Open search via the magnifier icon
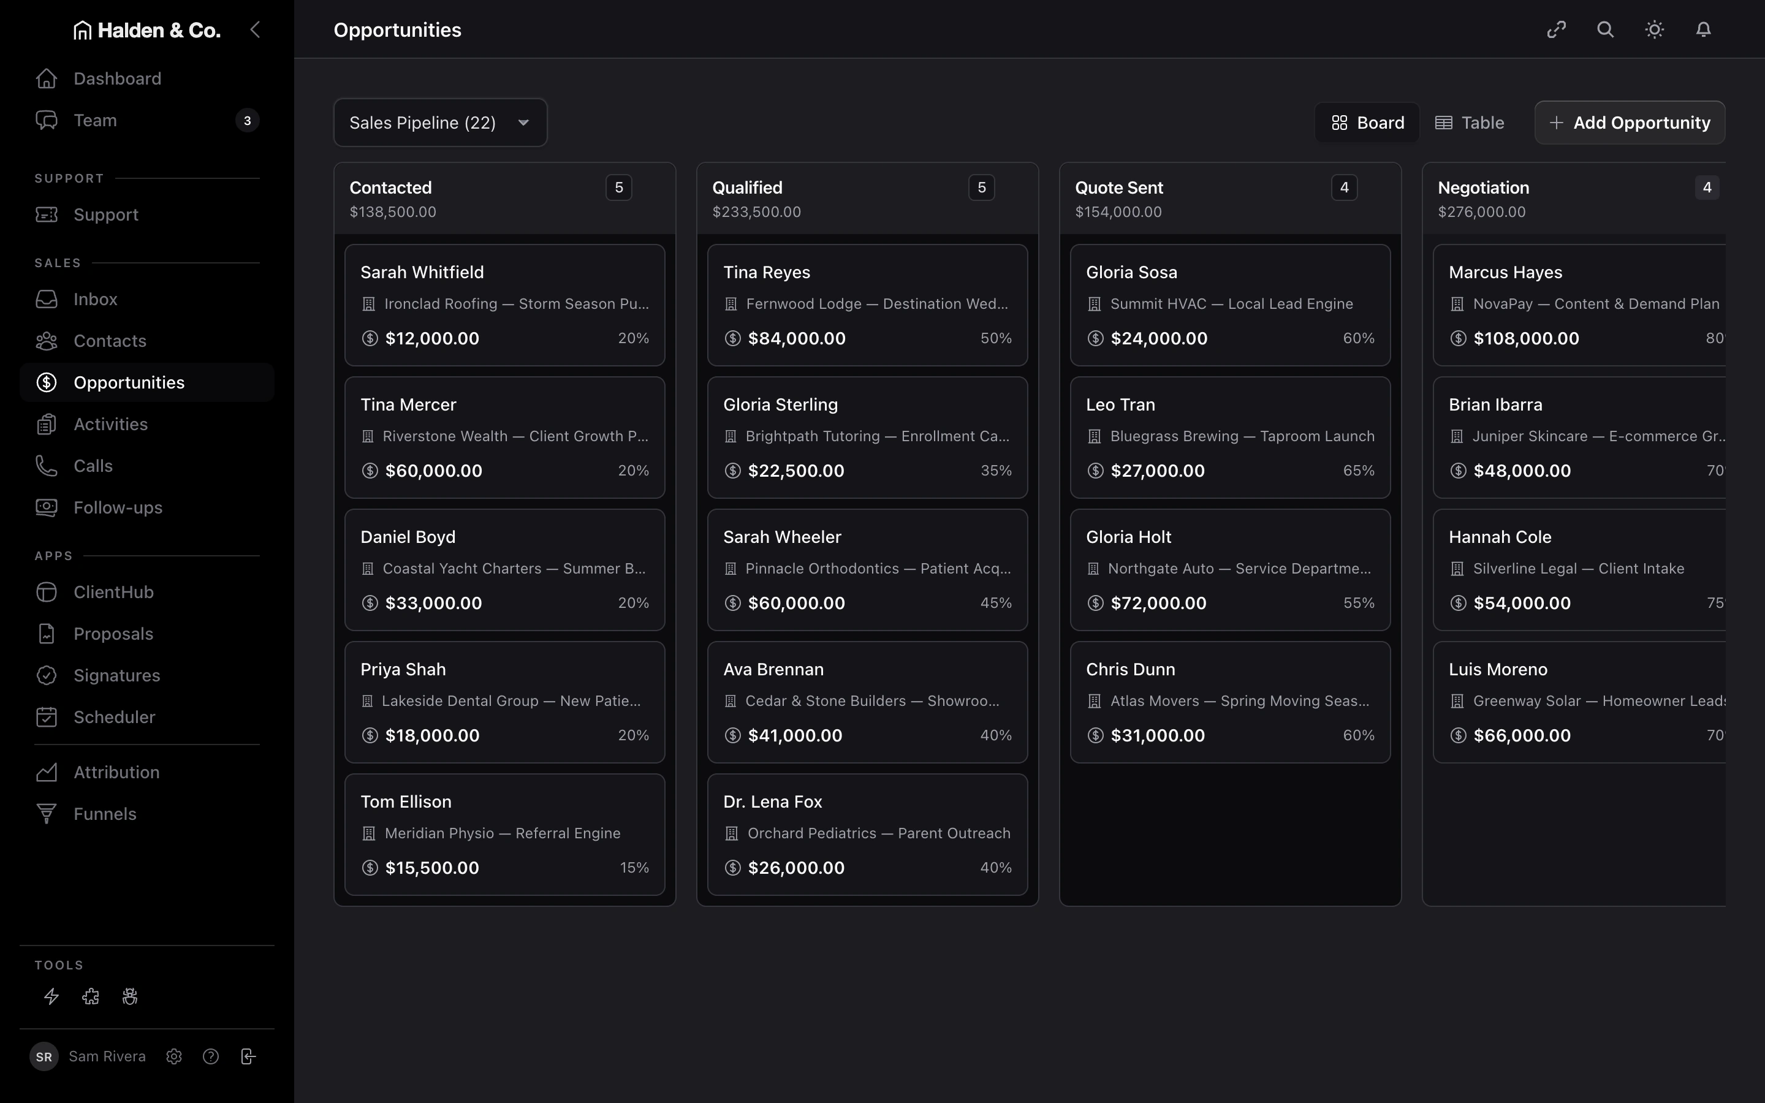1765x1103 pixels. click(x=1605, y=30)
